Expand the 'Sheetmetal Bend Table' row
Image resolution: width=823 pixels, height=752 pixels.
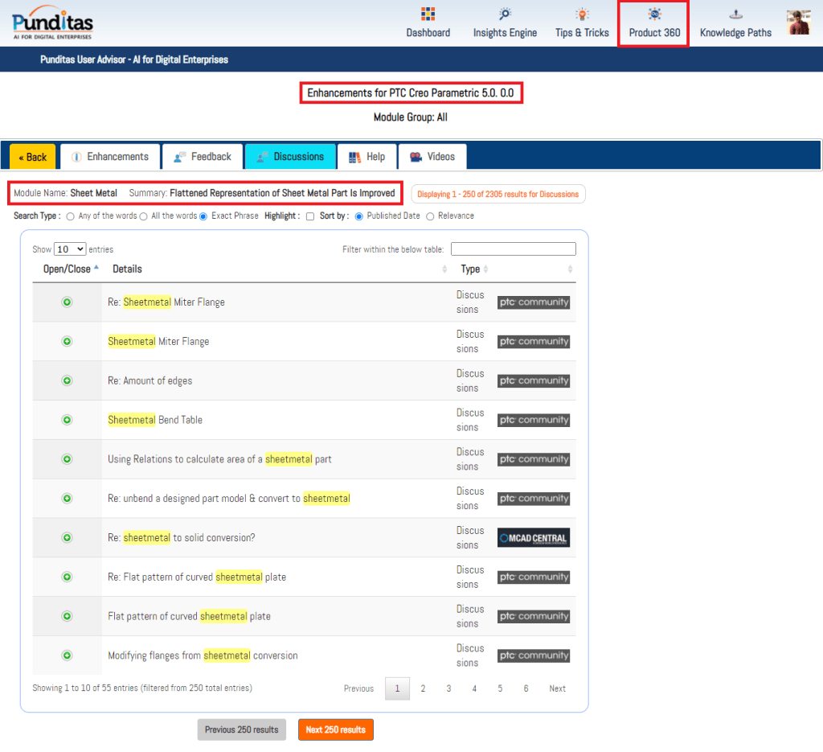pyautogui.click(x=68, y=420)
